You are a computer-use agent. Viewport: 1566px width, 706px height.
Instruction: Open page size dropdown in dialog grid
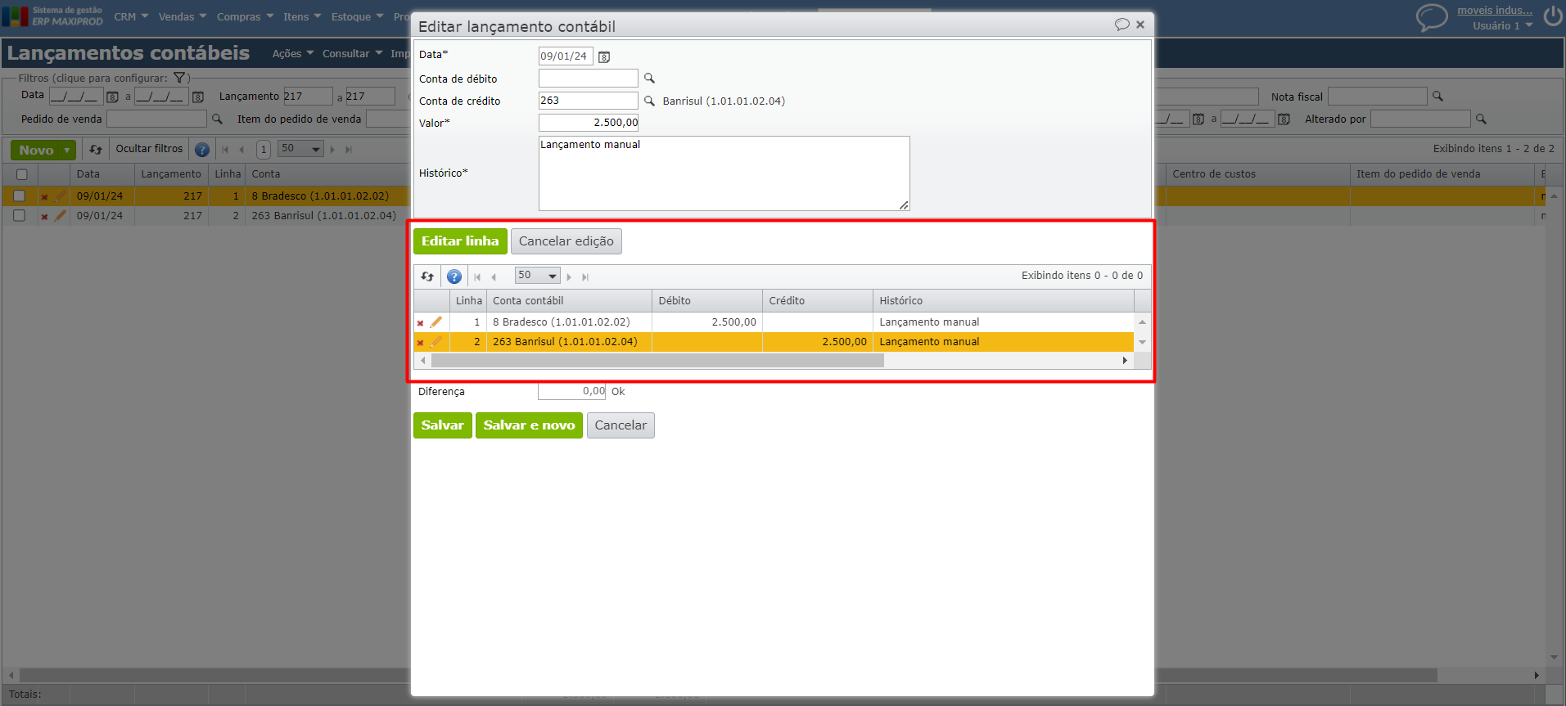pos(537,276)
